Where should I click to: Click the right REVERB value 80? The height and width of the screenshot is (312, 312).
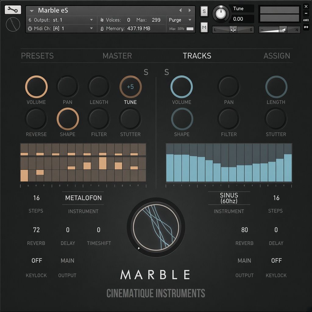[x=245, y=230]
